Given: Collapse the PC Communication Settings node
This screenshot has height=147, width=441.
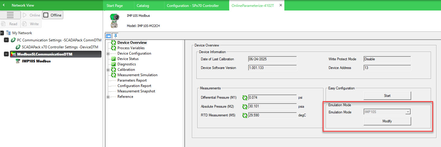Looking at the screenshot, I should (6, 40).
